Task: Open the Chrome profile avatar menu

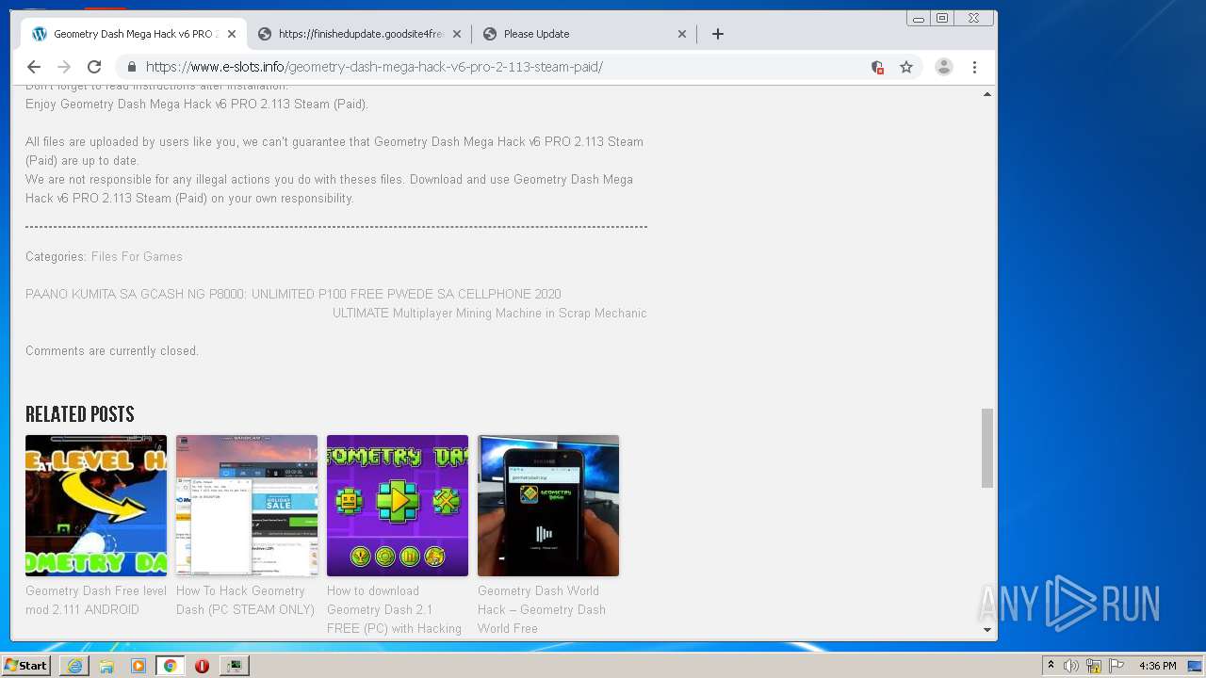Action: pos(943,67)
